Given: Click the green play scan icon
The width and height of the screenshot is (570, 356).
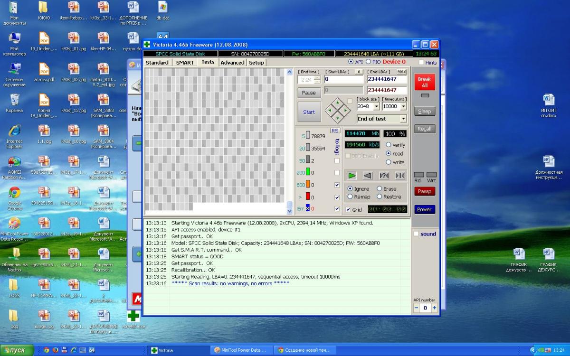Looking at the screenshot, I should point(351,176).
